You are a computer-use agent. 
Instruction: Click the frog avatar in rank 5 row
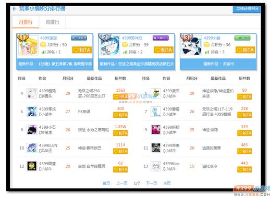tap(156, 93)
